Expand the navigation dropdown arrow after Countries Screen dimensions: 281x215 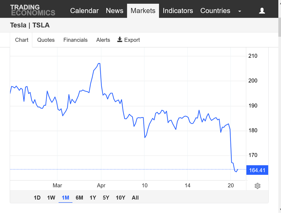pyautogui.click(x=240, y=11)
